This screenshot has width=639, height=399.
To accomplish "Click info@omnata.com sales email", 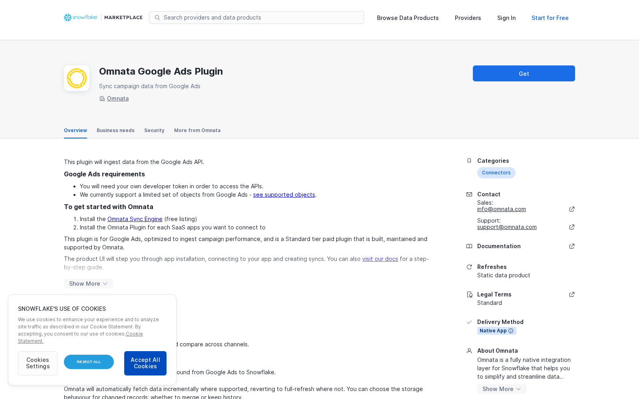I will 502,209.
